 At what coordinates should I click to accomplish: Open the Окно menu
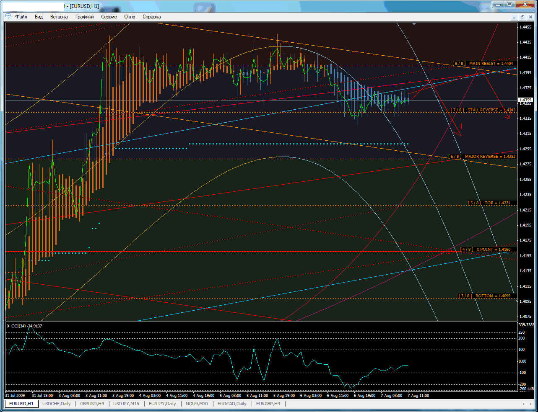pyautogui.click(x=130, y=17)
